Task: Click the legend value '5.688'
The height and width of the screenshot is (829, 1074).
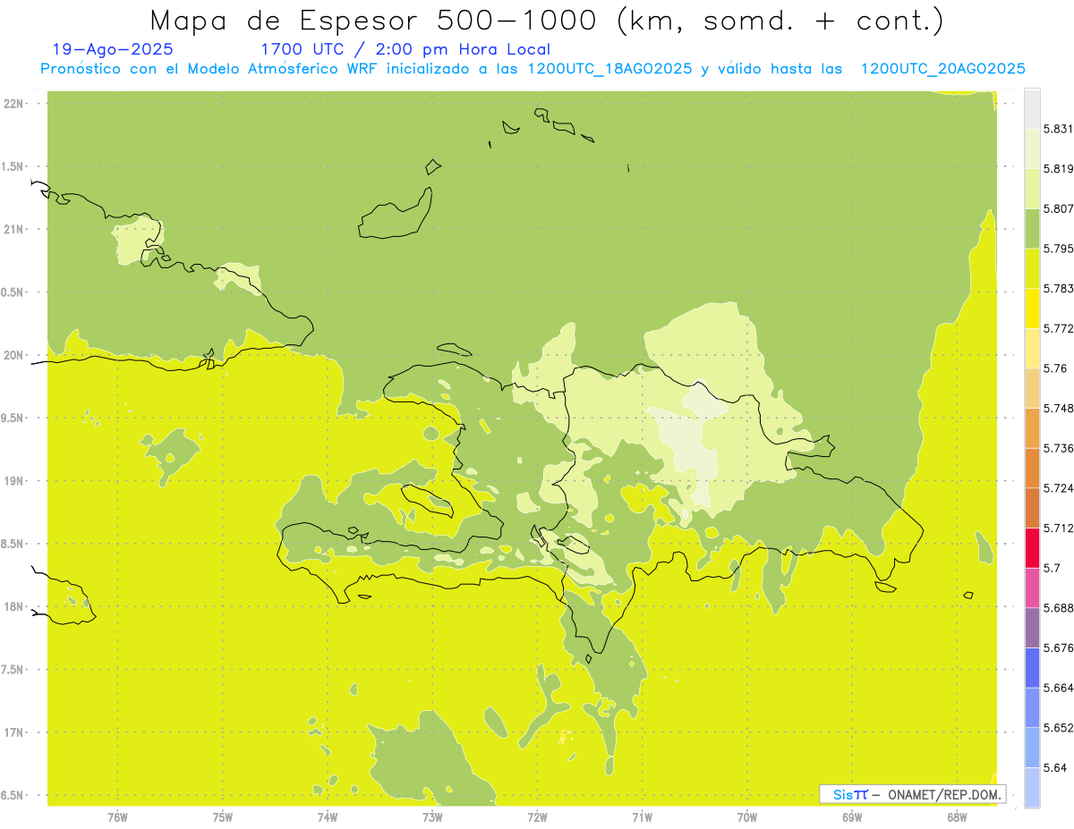Action: coord(1058,608)
